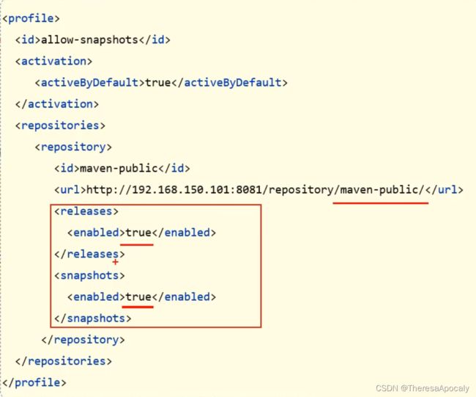Click the closing releases tag

89,254
